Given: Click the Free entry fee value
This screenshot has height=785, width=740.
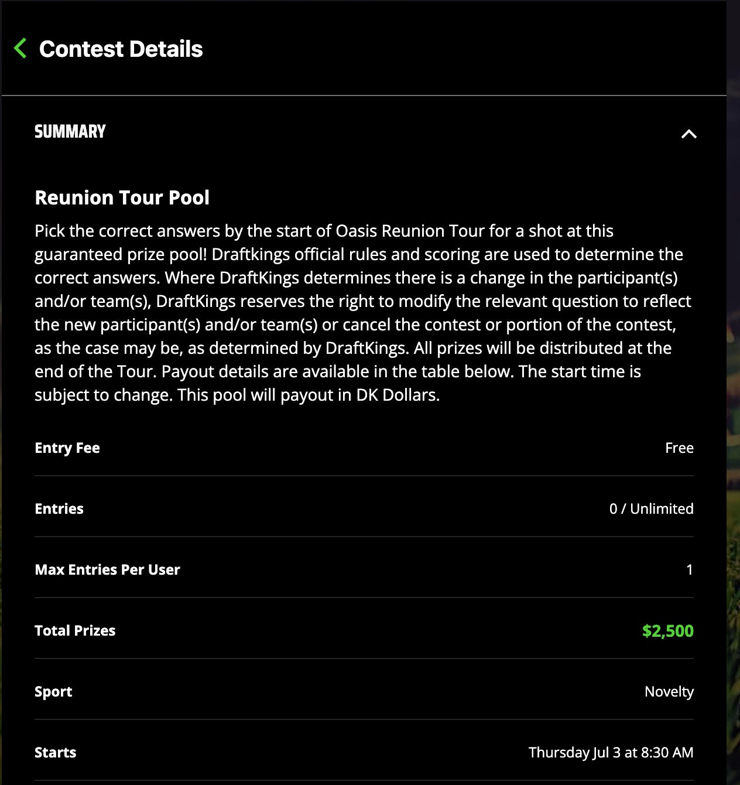Looking at the screenshot, I should (679, 448).
